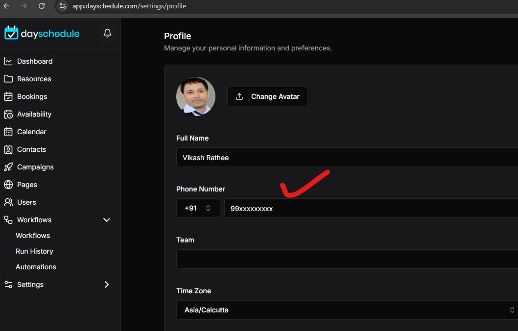
Task: Click the Phone Number label
Action: point(201,189)
